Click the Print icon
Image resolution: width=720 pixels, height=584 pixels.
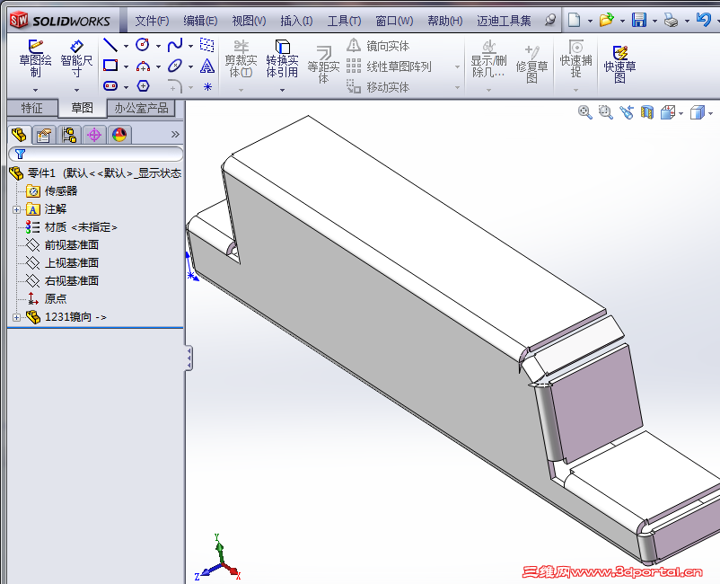[x=671, y=21]
